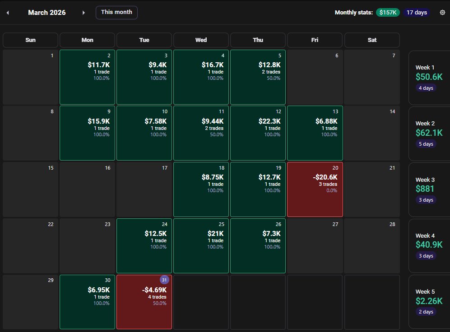This screenshot has width=450, height=332.
Task: Click the 4 days badge in Week 1
Action: pos(426,88)
